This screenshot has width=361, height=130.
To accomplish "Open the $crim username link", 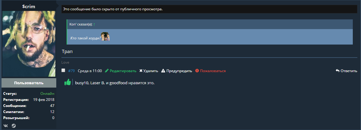I will (29, 7).
